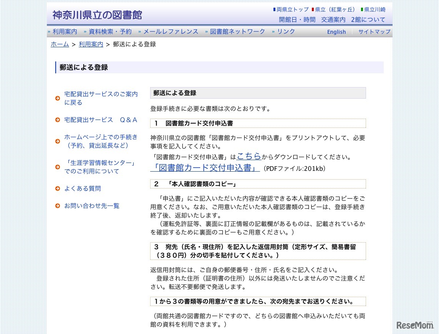Click the green square marker before 県立川崎
This screenshot has width=439, height=334.
[362, 10]
